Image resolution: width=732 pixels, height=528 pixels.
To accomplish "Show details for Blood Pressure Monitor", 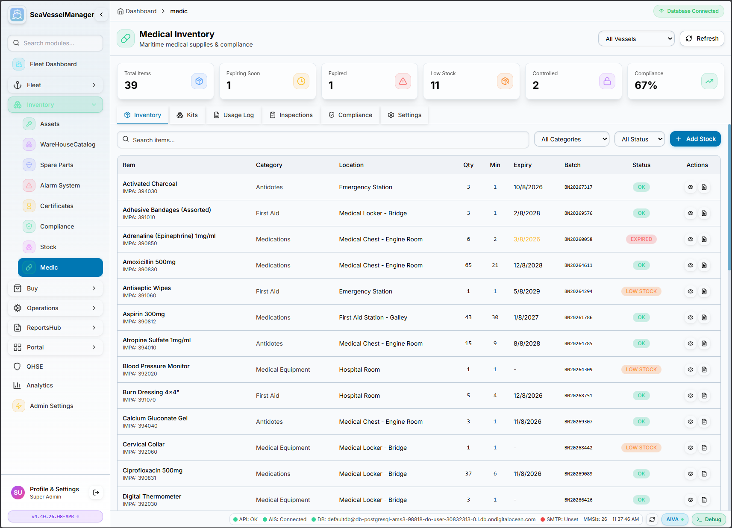I will coord(691,370).
